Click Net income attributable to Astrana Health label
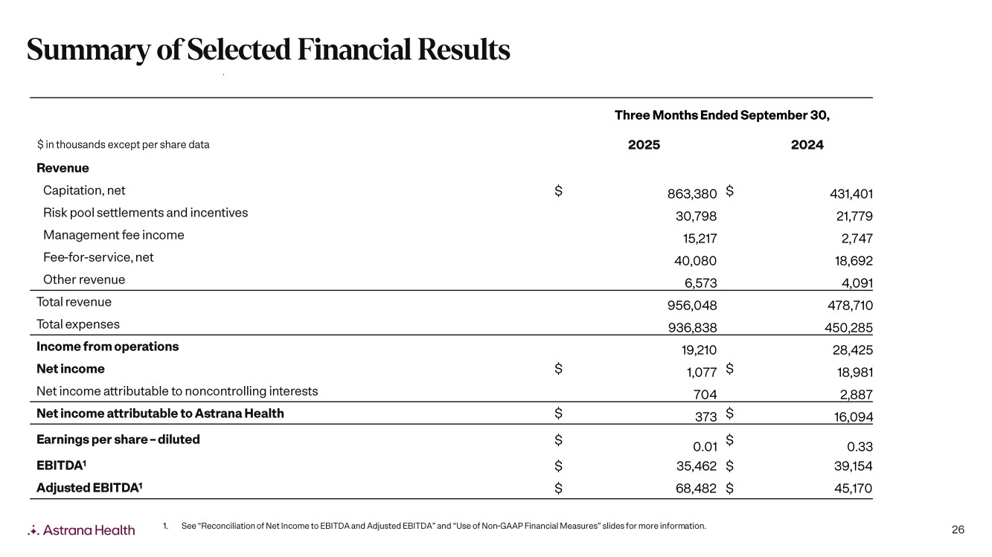Image resolution: width=992 pixels, height=557 pixels. click(160, 413)
